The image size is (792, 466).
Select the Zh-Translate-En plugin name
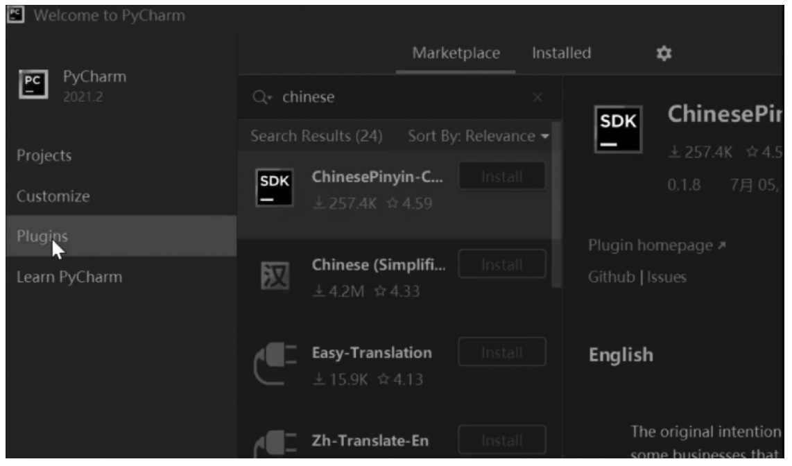(370, 441)
